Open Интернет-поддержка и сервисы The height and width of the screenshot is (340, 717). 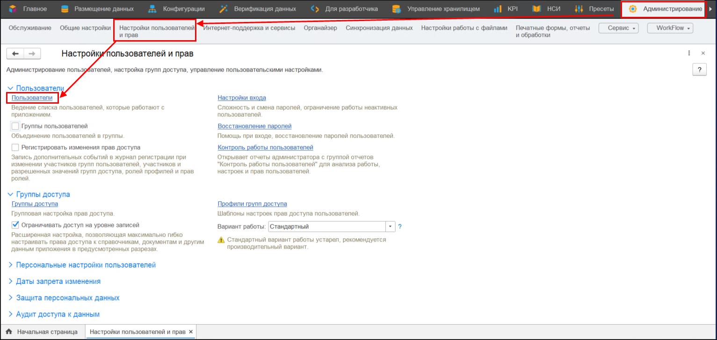click(x=249, y=28)
